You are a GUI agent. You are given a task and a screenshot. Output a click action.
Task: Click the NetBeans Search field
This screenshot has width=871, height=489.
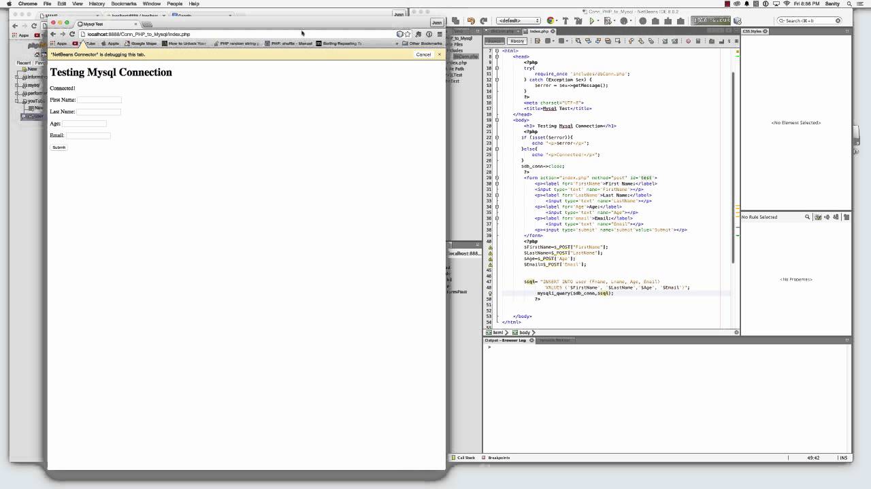point(810,20)
